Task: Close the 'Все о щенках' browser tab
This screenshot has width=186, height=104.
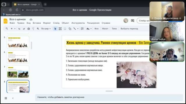Action: (39, 4)
